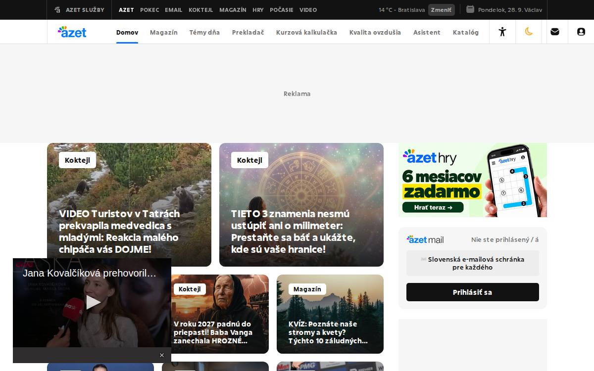Open the mail envelope icon
Viewport: 594px width, 371px height.
[555, 32]
